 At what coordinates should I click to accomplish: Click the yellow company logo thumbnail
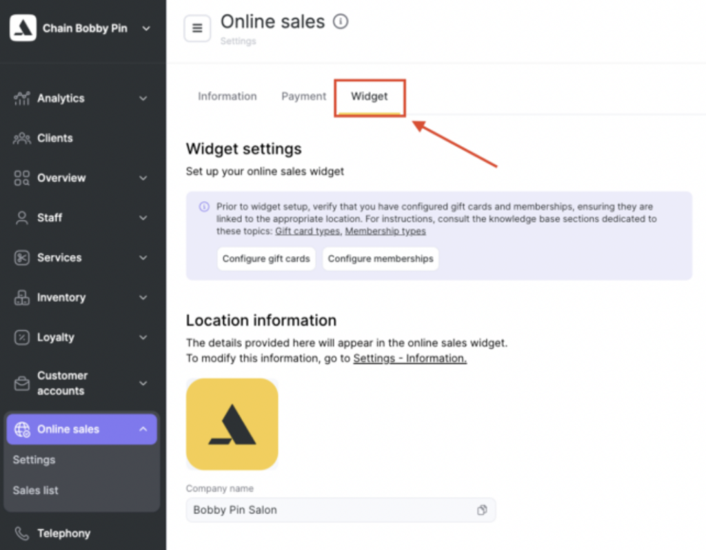[x=232, y=424]
